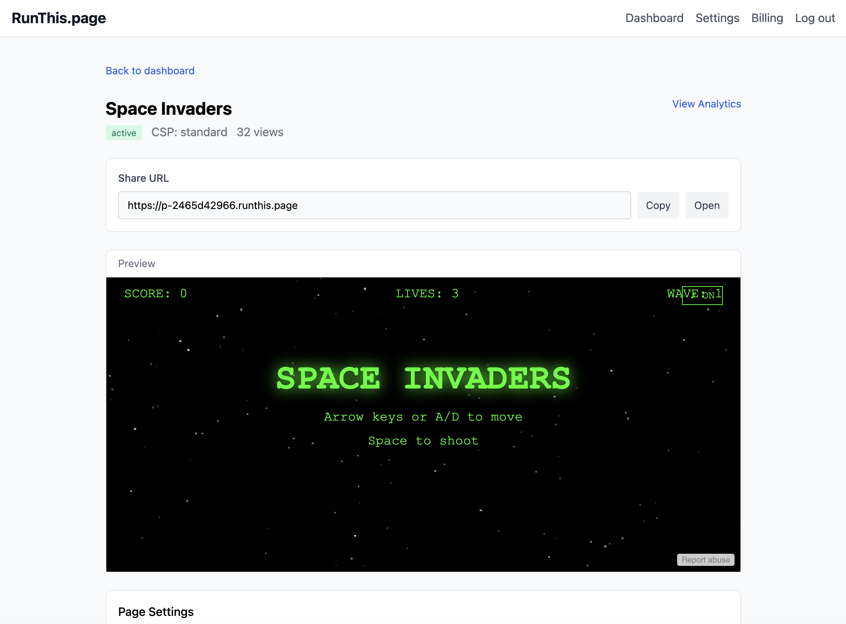Click the RunThis.page logo
The width and height of the screenshot is (846, 624).
[x=58, y=18]
